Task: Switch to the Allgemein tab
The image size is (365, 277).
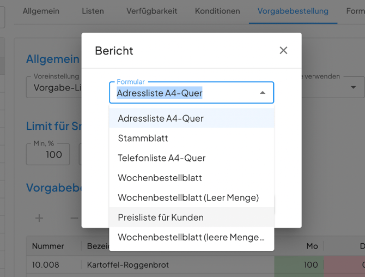Action: point(41,11)
